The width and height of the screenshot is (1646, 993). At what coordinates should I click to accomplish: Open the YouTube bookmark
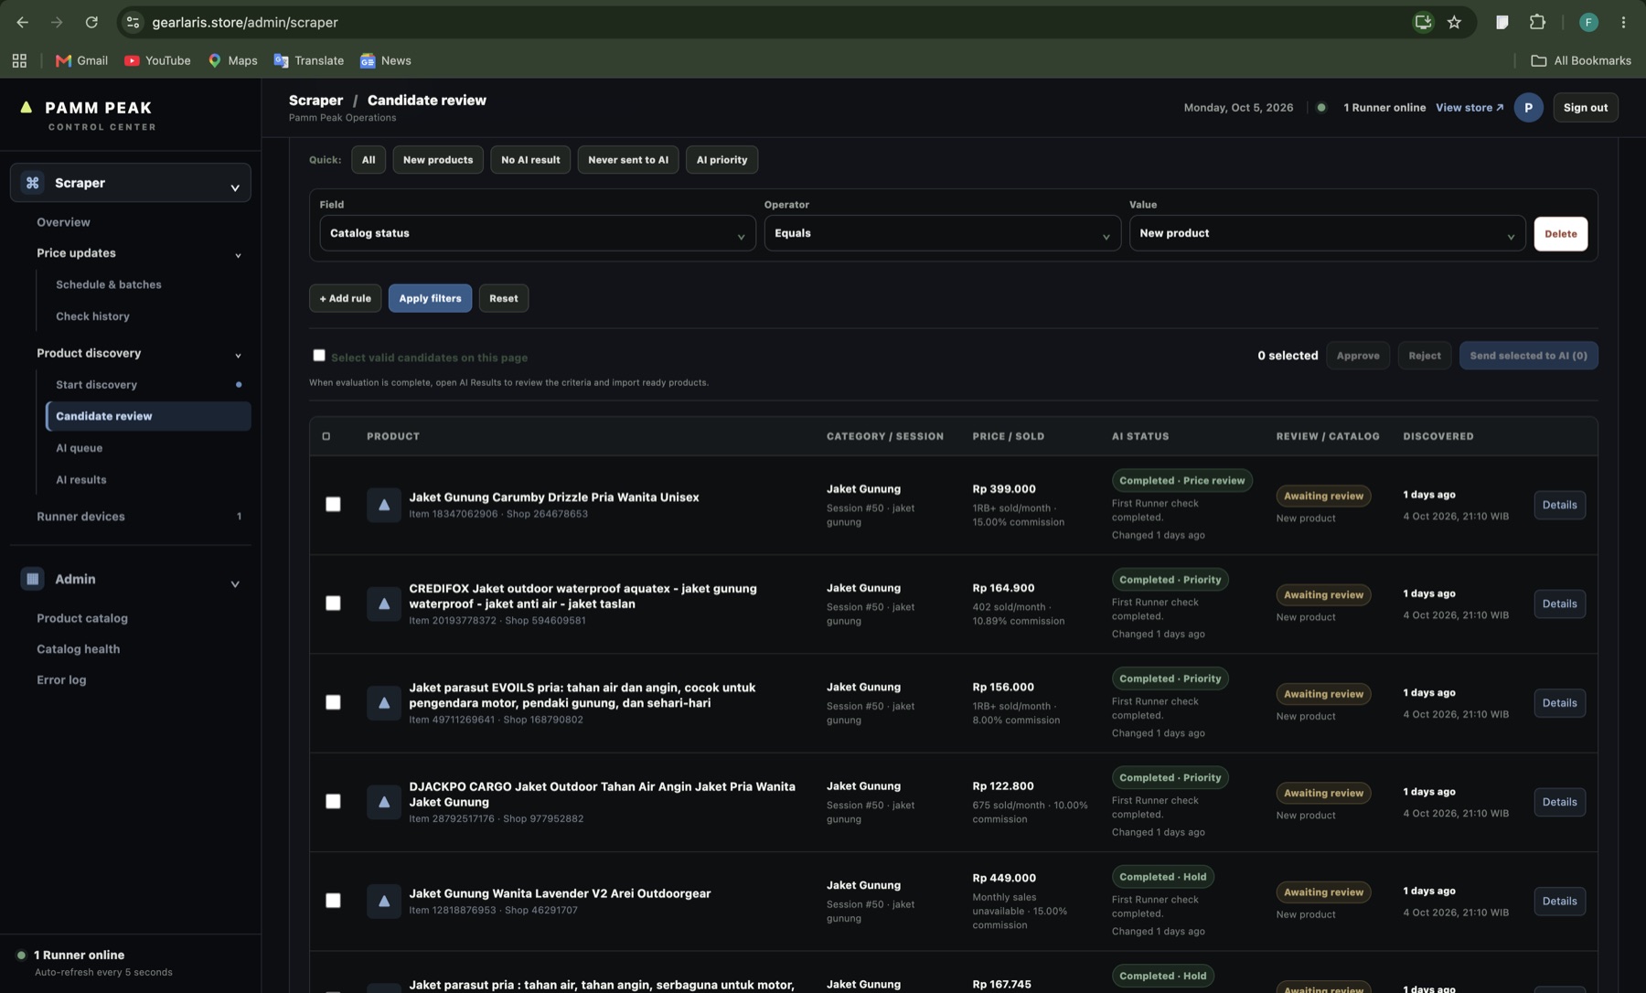157,60
